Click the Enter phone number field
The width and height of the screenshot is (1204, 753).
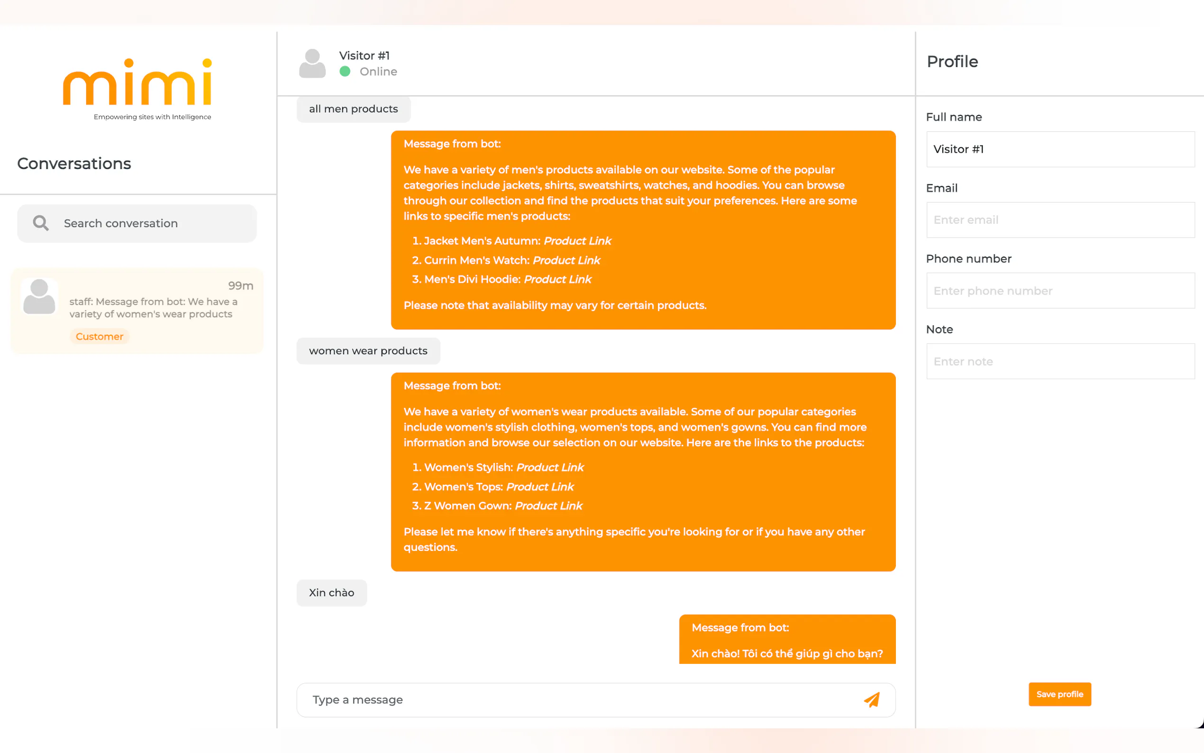click(1060, 291)
